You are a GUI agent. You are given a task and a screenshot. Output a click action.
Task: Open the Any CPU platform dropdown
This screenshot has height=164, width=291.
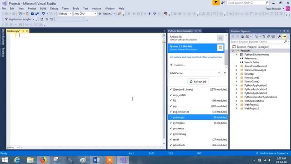click(85, 14)
